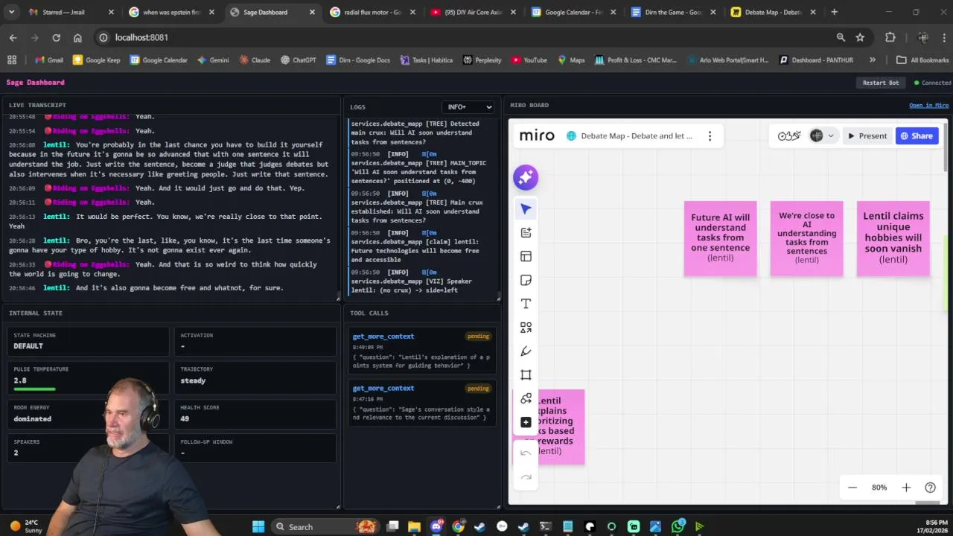Viewport: 953px width, 536px height.
Task: Bookmark this page with star icon
Action: (860, 37)
